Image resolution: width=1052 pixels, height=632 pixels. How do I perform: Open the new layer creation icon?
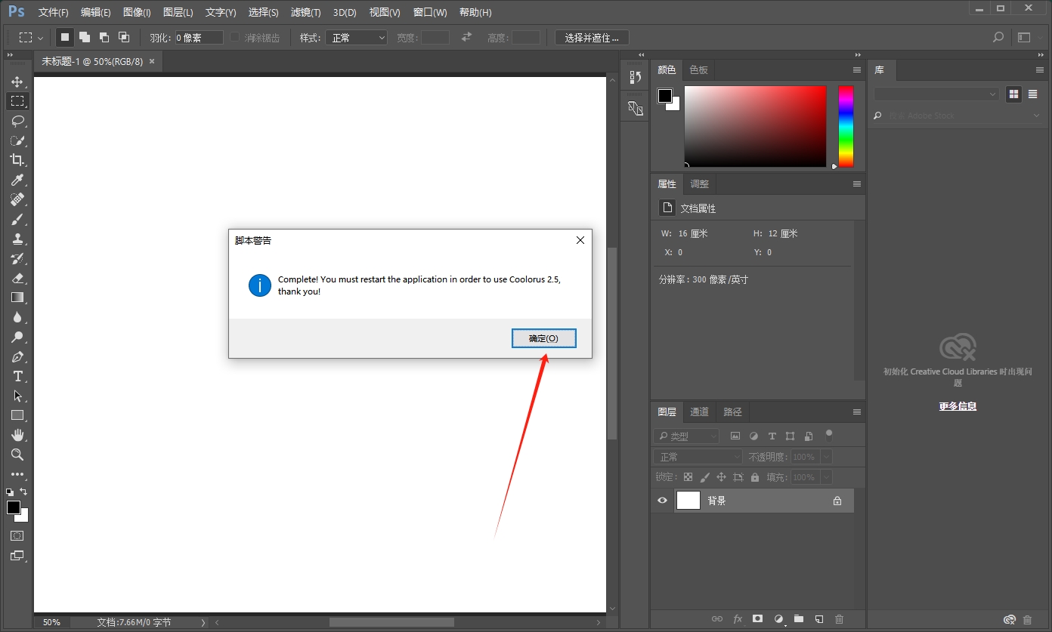click(x=818, y=619)
